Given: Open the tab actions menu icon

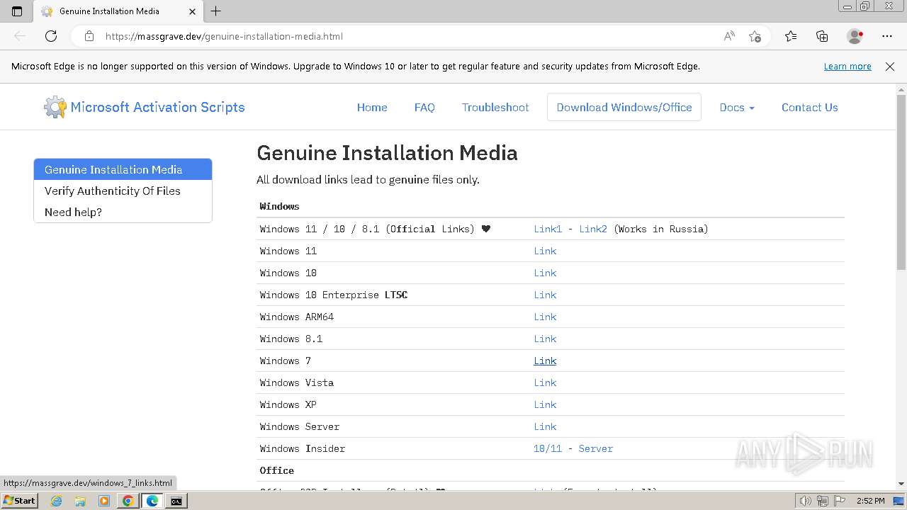Looking at the screenshot, I should (x=17, y=11).
